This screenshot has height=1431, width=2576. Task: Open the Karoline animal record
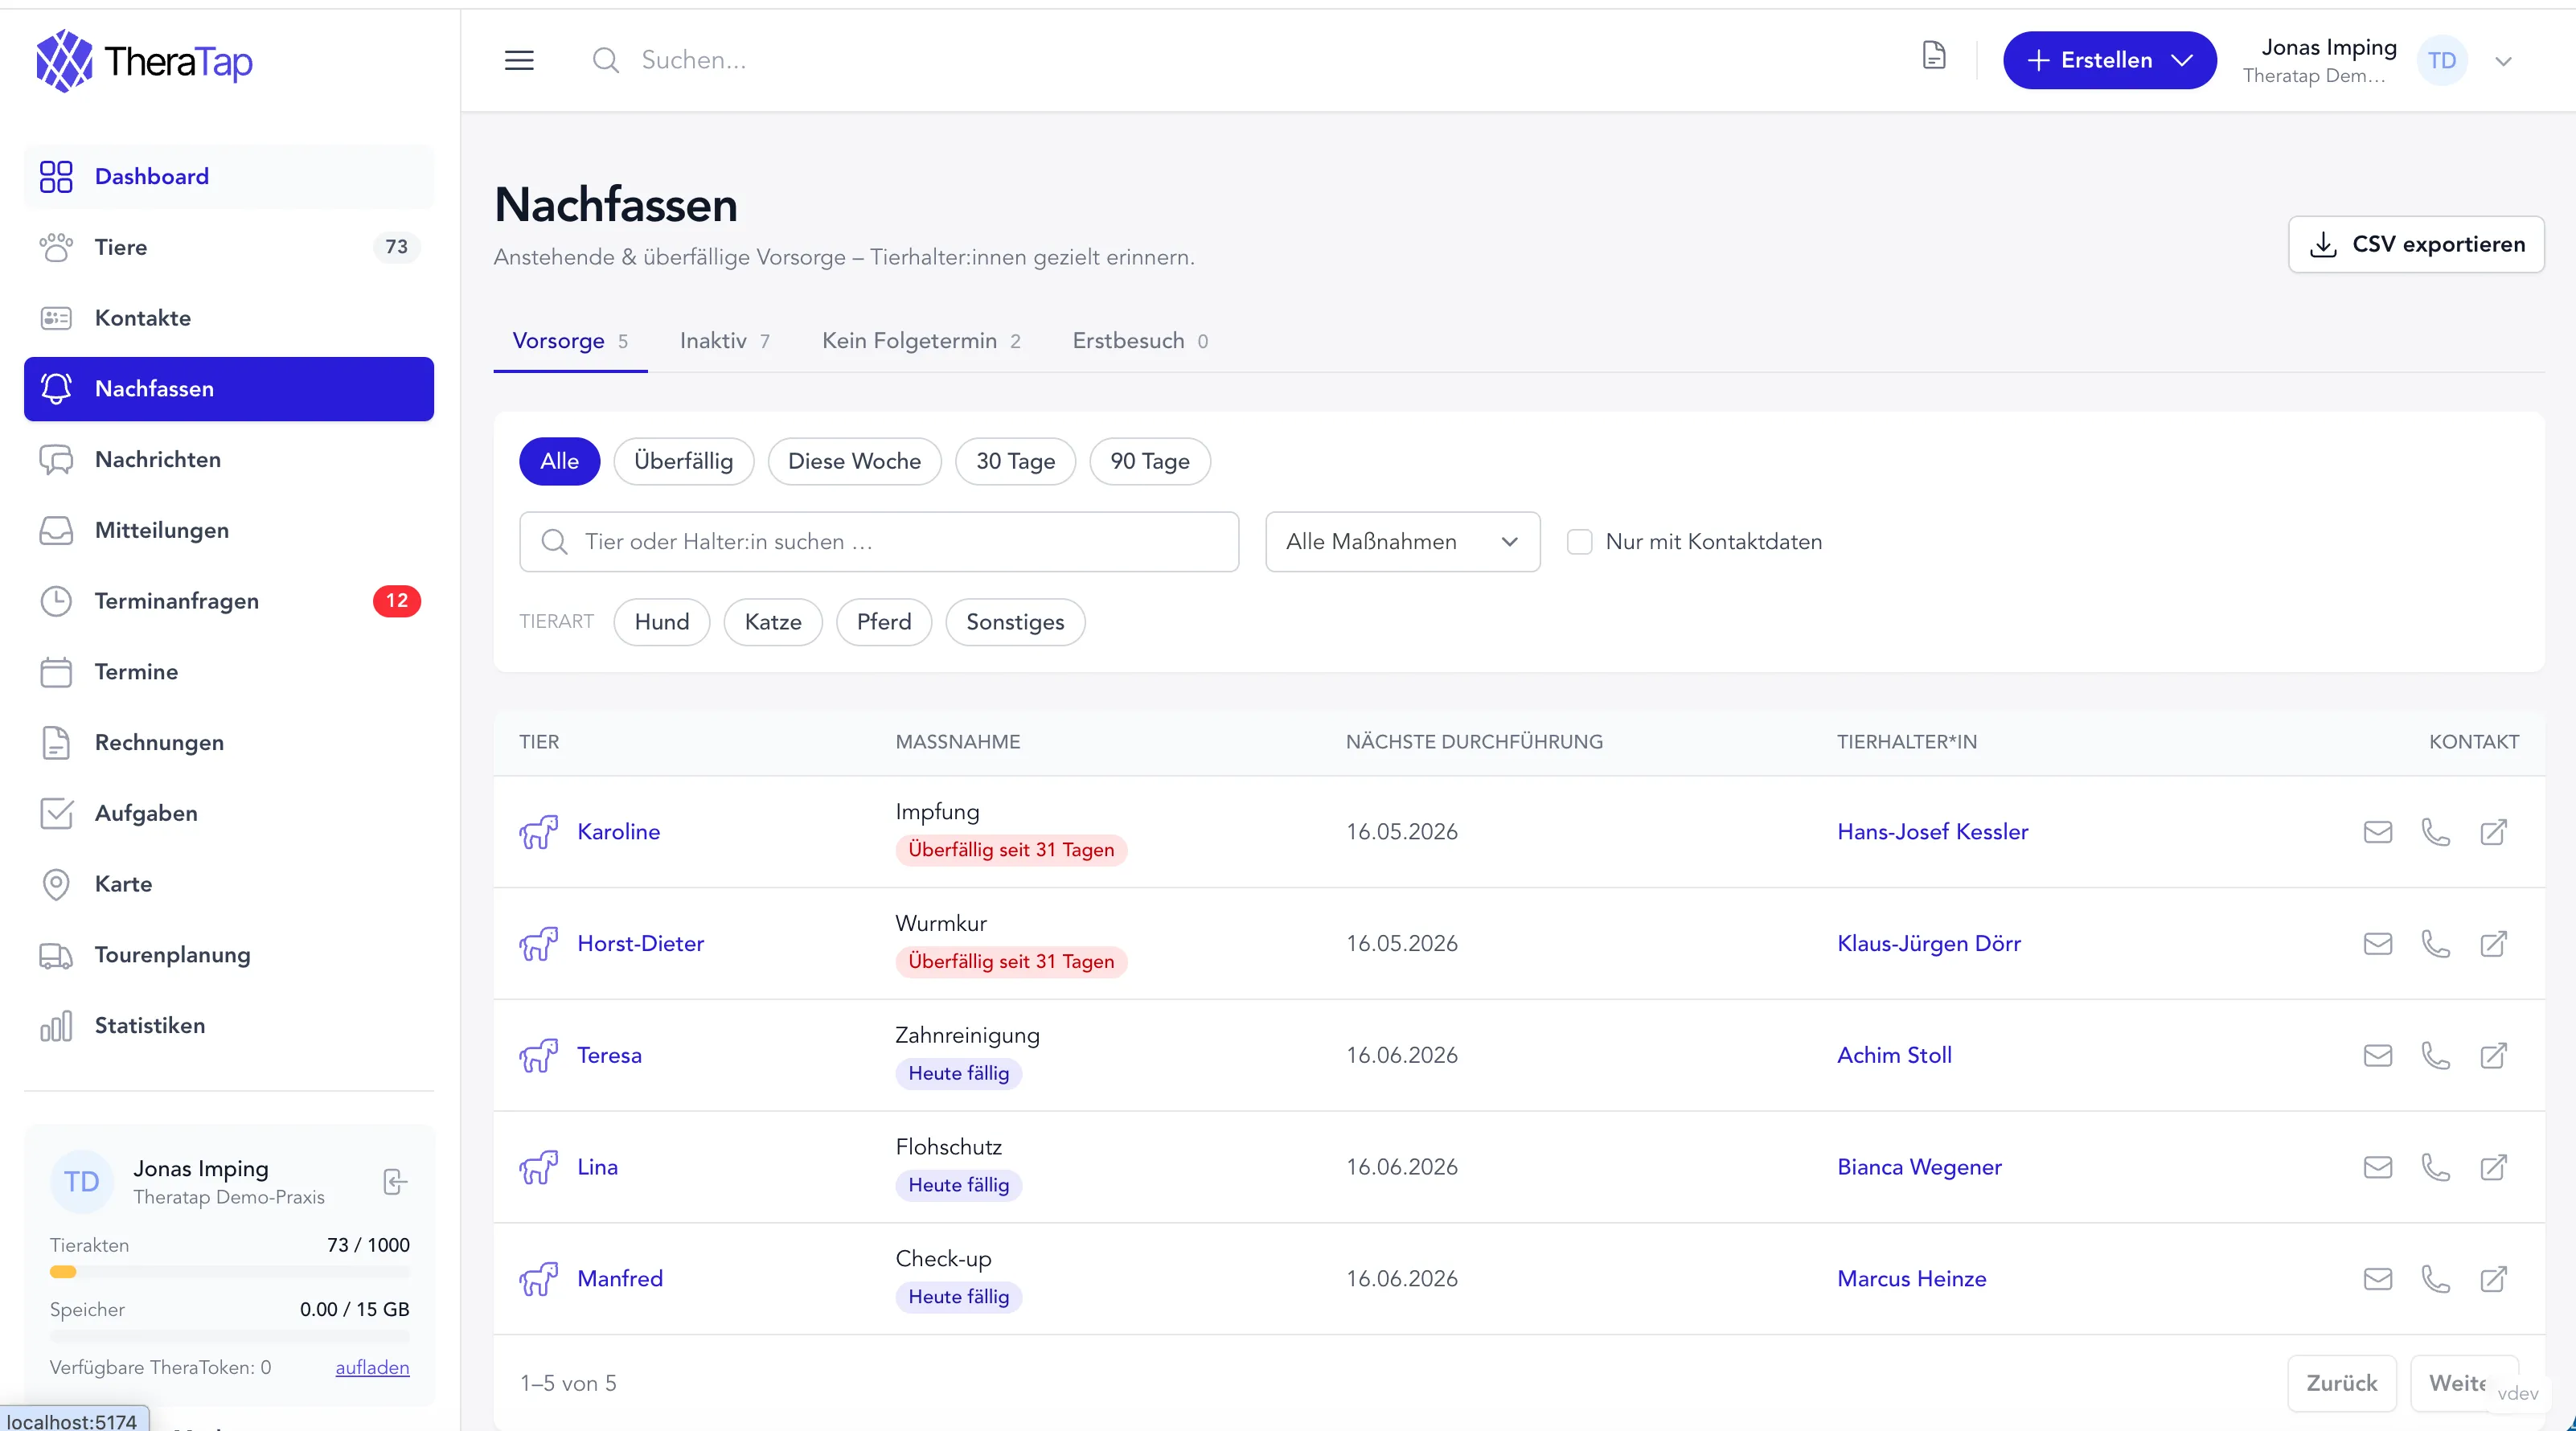pyautogui.click(x=618, y=832)
